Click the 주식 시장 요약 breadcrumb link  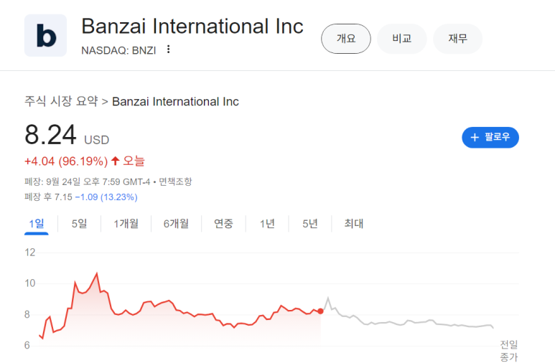(60, 101)
